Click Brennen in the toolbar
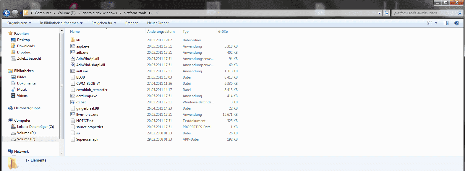The image size is (465, 171). (x=132, y=23)
